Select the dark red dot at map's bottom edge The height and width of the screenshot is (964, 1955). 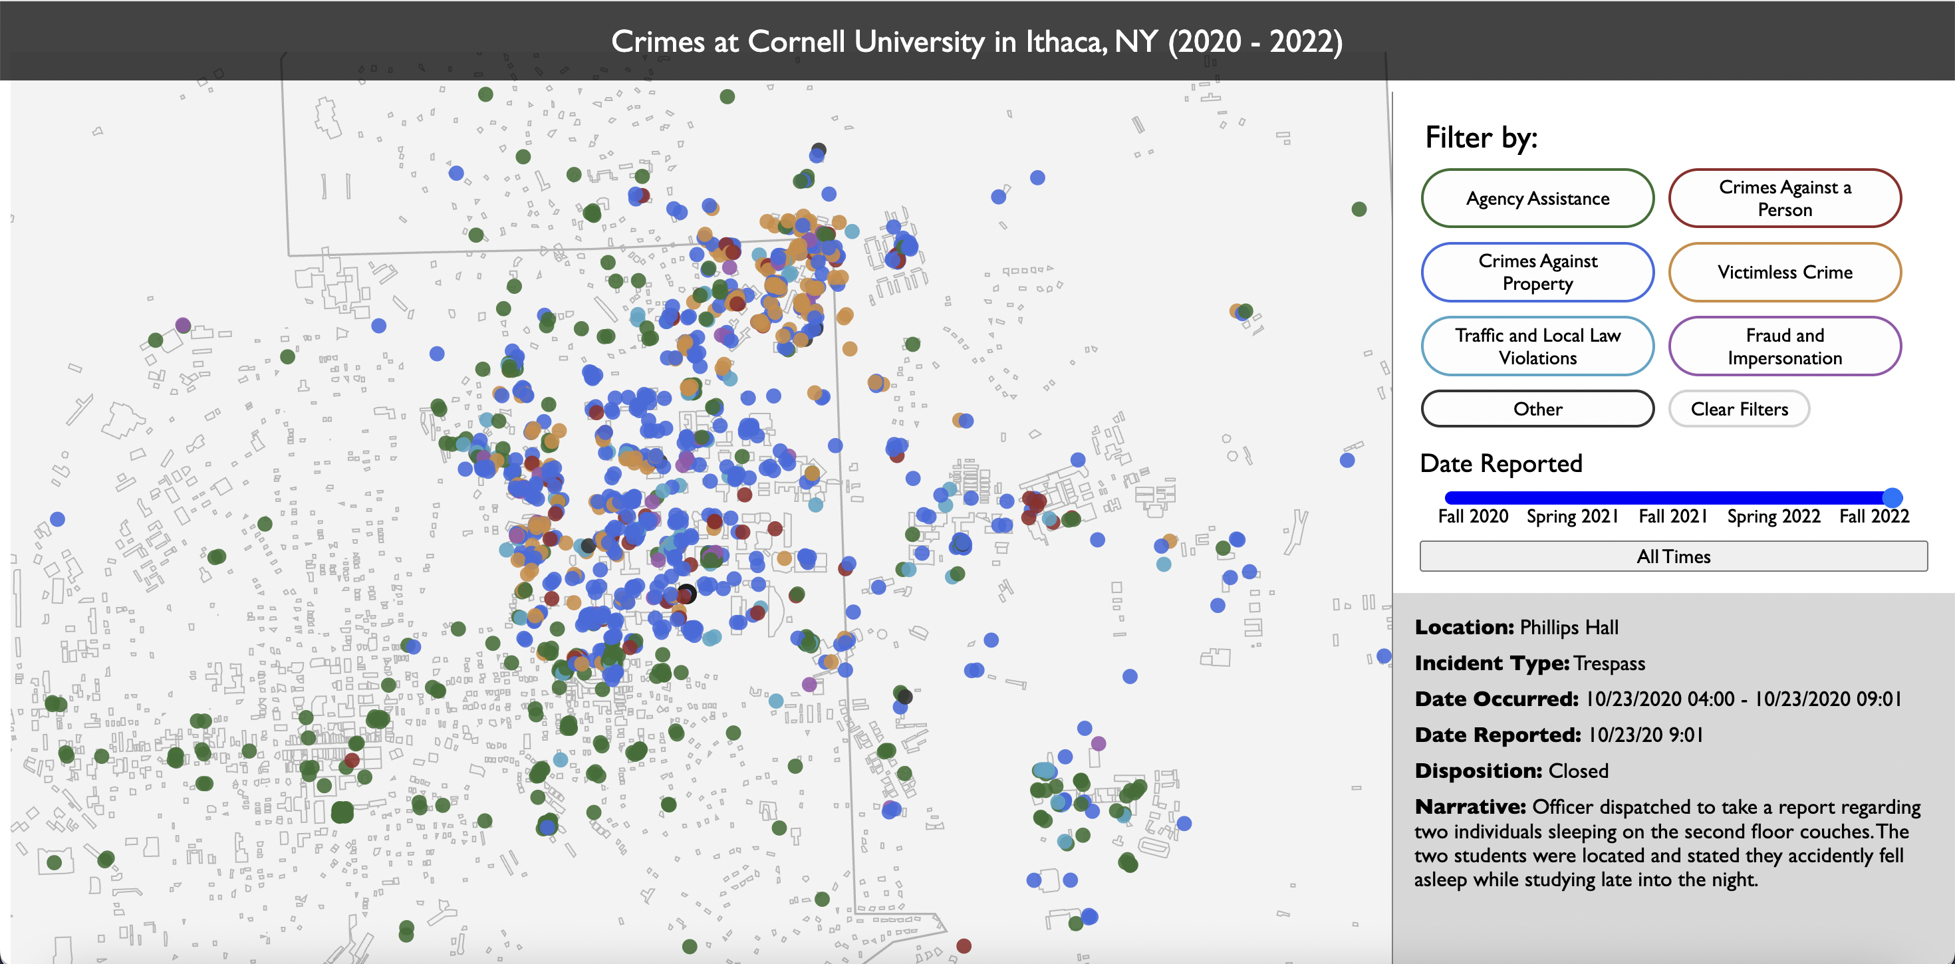click(x=964, y=946)
